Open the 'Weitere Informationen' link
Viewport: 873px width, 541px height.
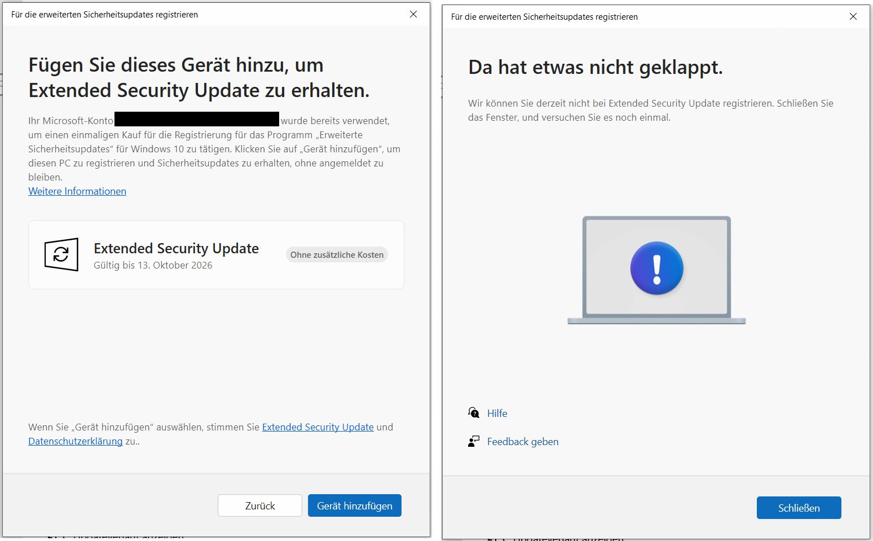pyautogui.click(x=77, y=191)
